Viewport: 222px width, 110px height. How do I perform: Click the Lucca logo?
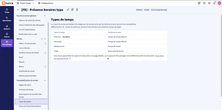[x=8, y=3]
